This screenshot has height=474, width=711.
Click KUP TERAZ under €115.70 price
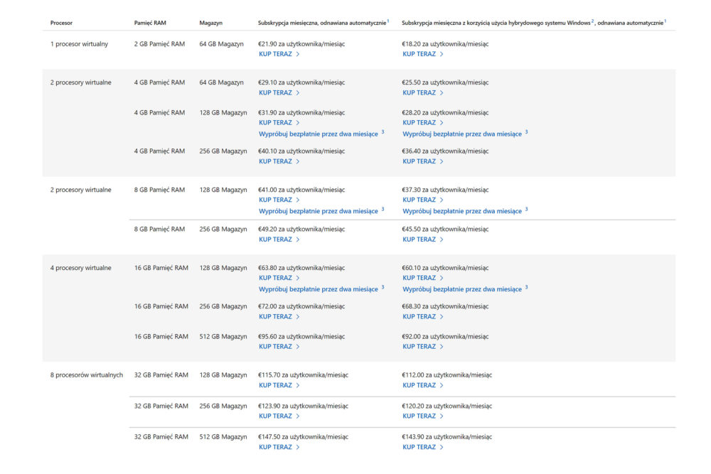276,385
